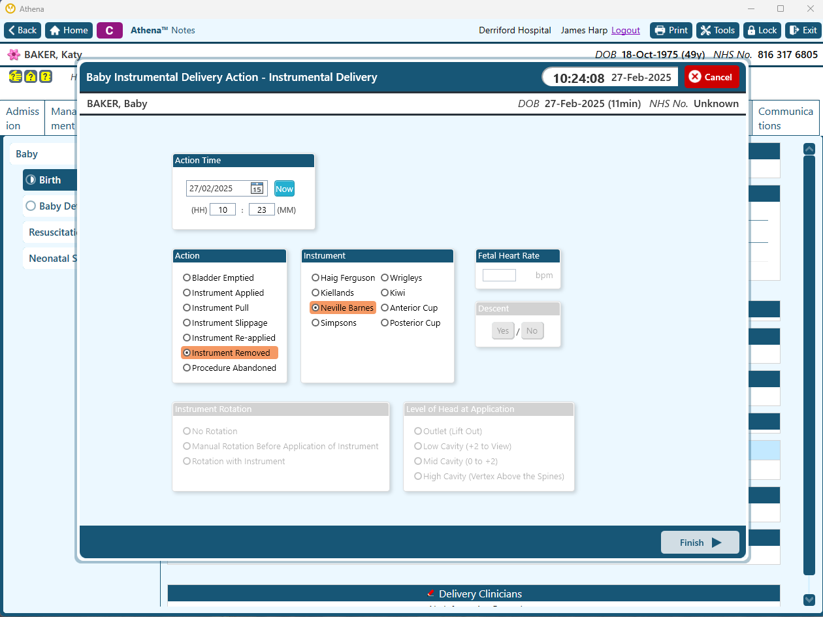Click the second yellow question-mark icon
Screen dimensions: 823x617
[30, 76]
